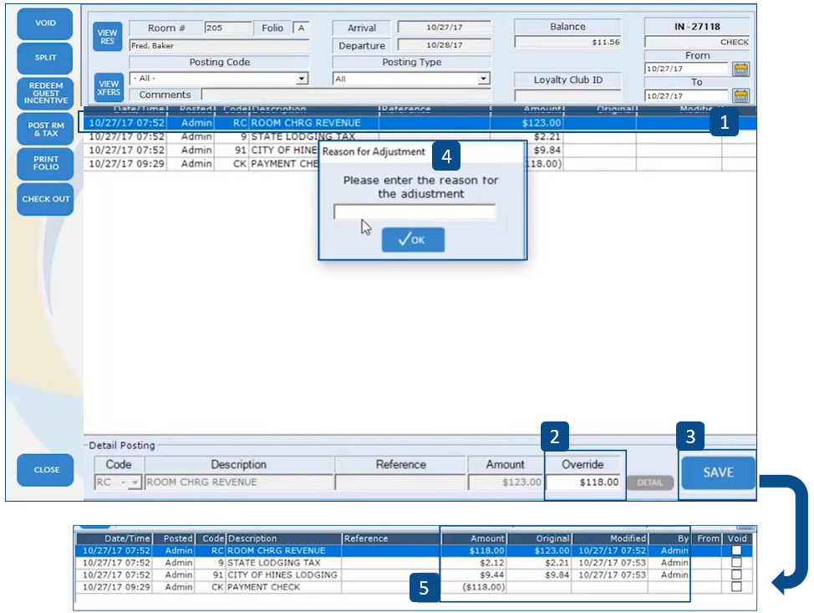Click OK in Reason for Adjustment dialog
This screenshot has height=613, width=814.
pos(413,240)
